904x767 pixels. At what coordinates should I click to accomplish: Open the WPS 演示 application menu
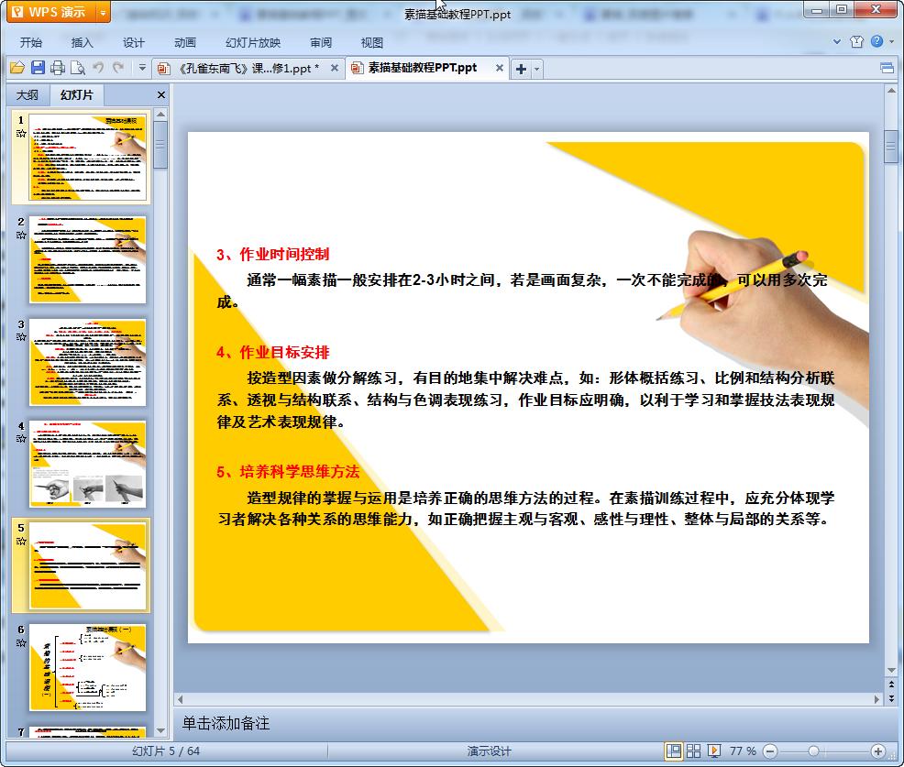[x=50, y=12]
